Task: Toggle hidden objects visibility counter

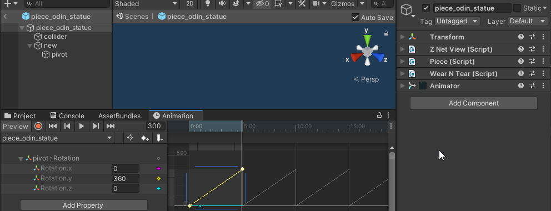Action: pyautogui.click(x=262, y=3)
